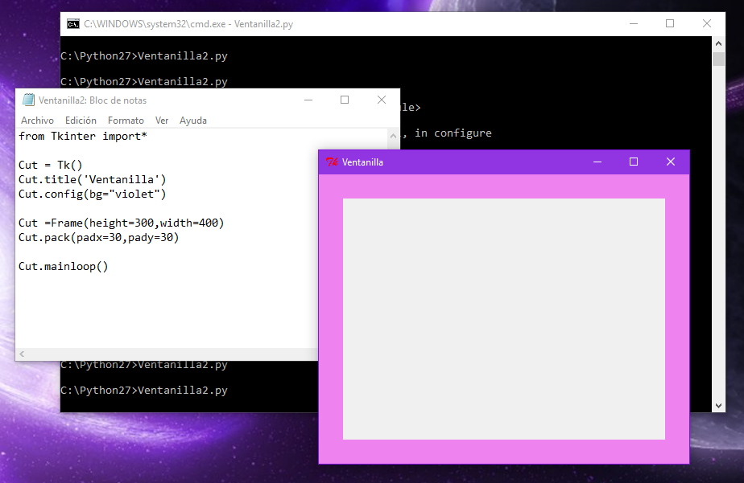Open the Ver menu in Notepad

click(162, 120)
